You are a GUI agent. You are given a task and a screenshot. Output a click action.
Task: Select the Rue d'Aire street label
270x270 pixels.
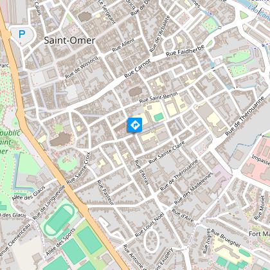(183, 215)
